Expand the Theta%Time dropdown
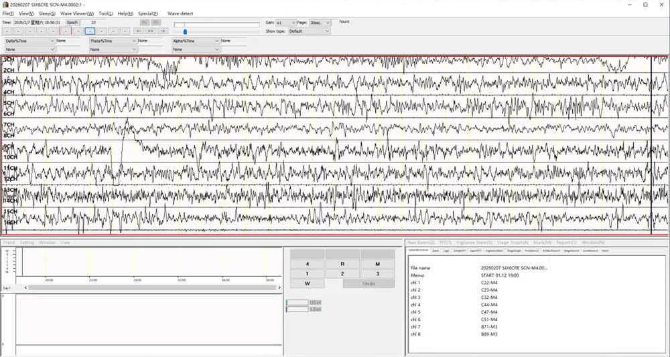Image resolution: width=670 pixels, height=357 pixels. click(x=113, y=41)
